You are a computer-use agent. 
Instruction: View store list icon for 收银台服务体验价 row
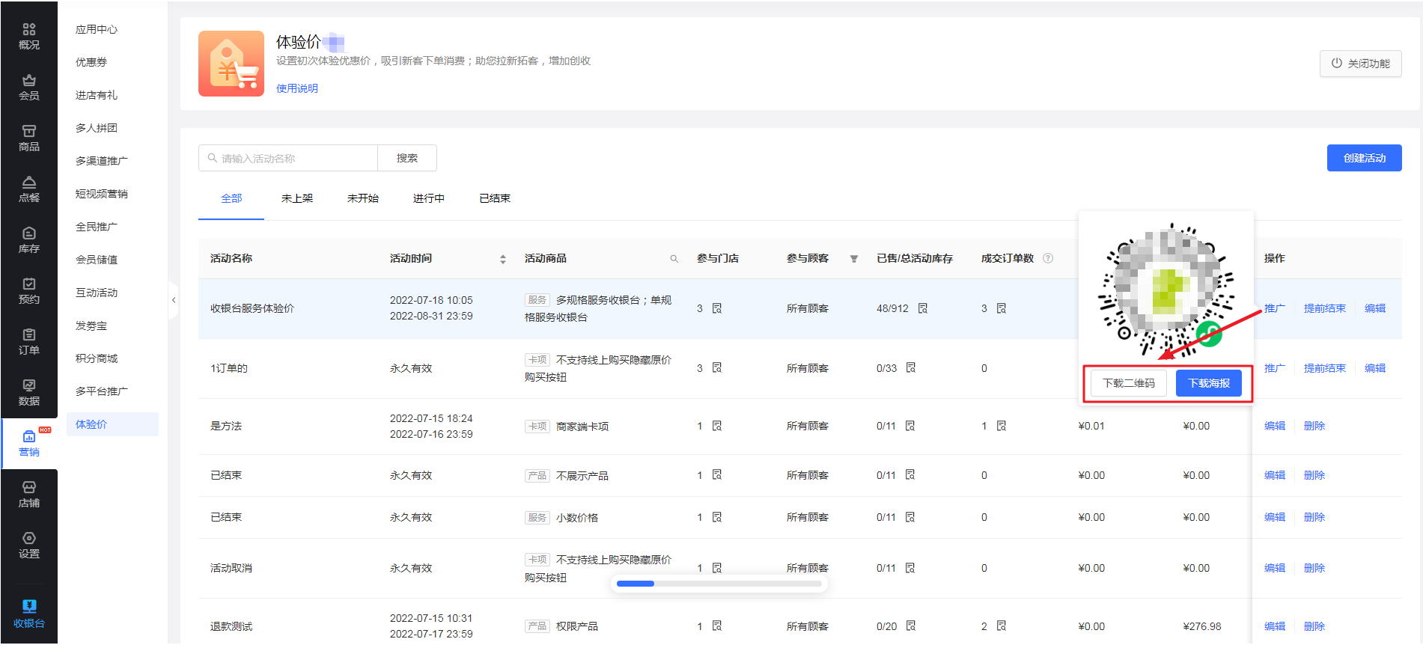(x=717, y=308)
